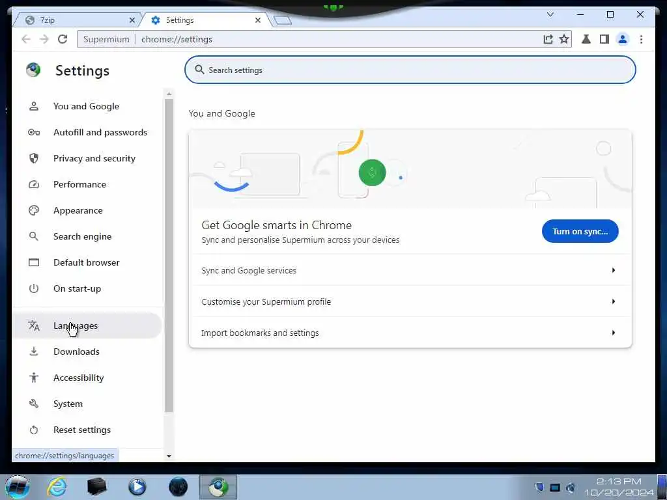The width and height of the screenshot is (667, 500).
Task: Click the palette icon for Appearance
Action: 34,210
